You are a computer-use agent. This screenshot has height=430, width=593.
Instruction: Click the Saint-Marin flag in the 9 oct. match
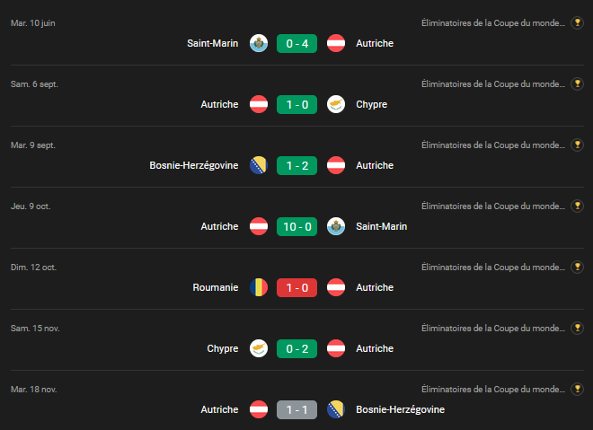pyautogui.click(x=336, y=226)
